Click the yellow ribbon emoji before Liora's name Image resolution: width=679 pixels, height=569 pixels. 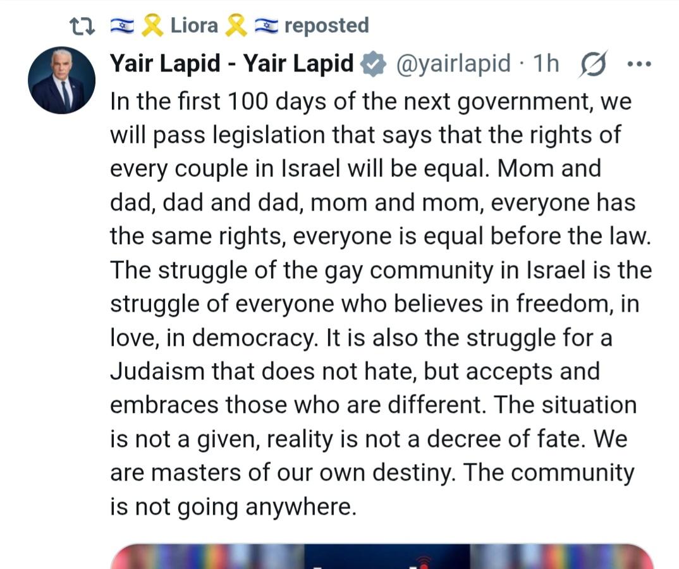pyautogui.click(x=152, y=25)
